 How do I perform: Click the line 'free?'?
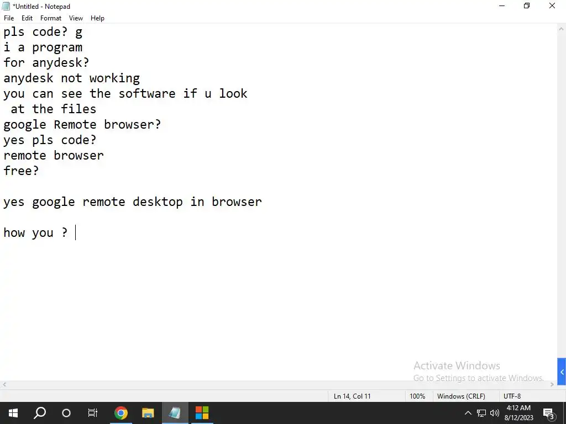click(x=21, y=171)
